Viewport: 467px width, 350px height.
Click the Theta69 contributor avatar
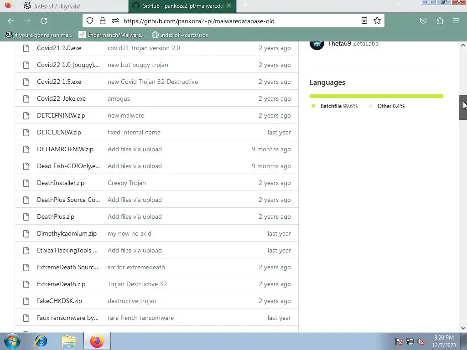(x=317, y=44)
